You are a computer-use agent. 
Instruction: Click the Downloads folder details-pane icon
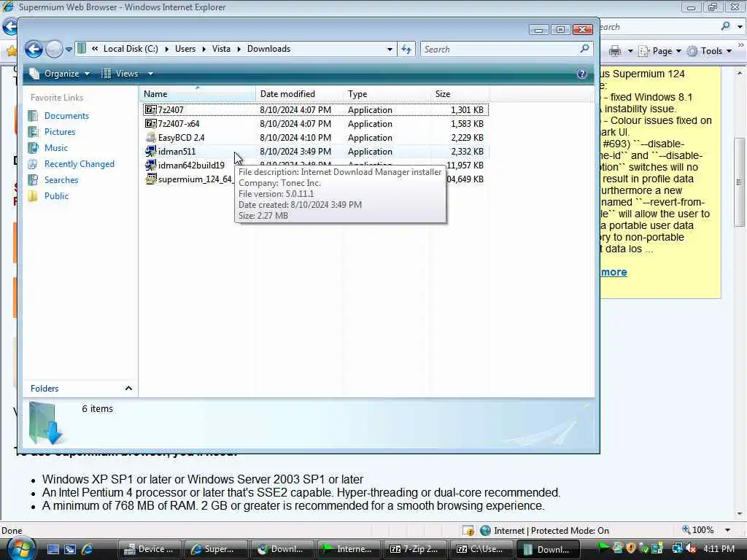click(x=45, y=424)
